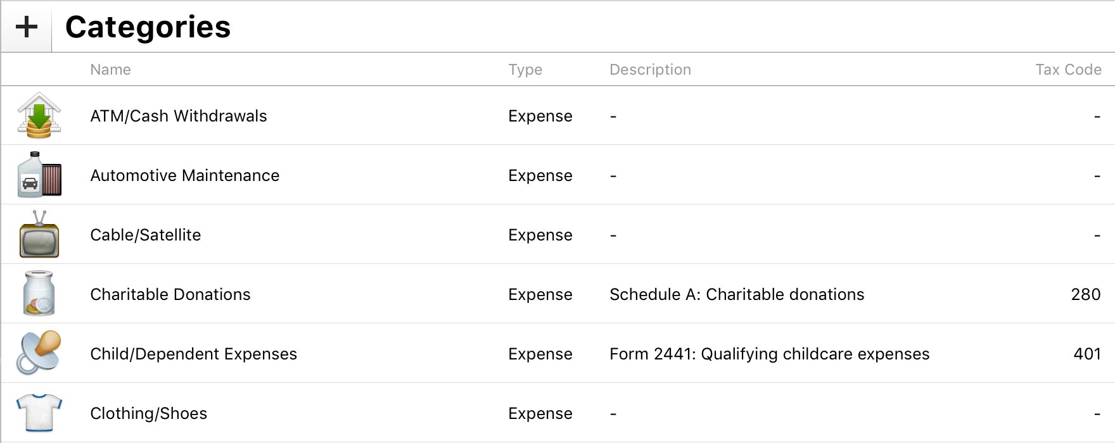Click the Cable/Satellite television icon
This screenshot has width=1115, height=443.
coord(39,235)
